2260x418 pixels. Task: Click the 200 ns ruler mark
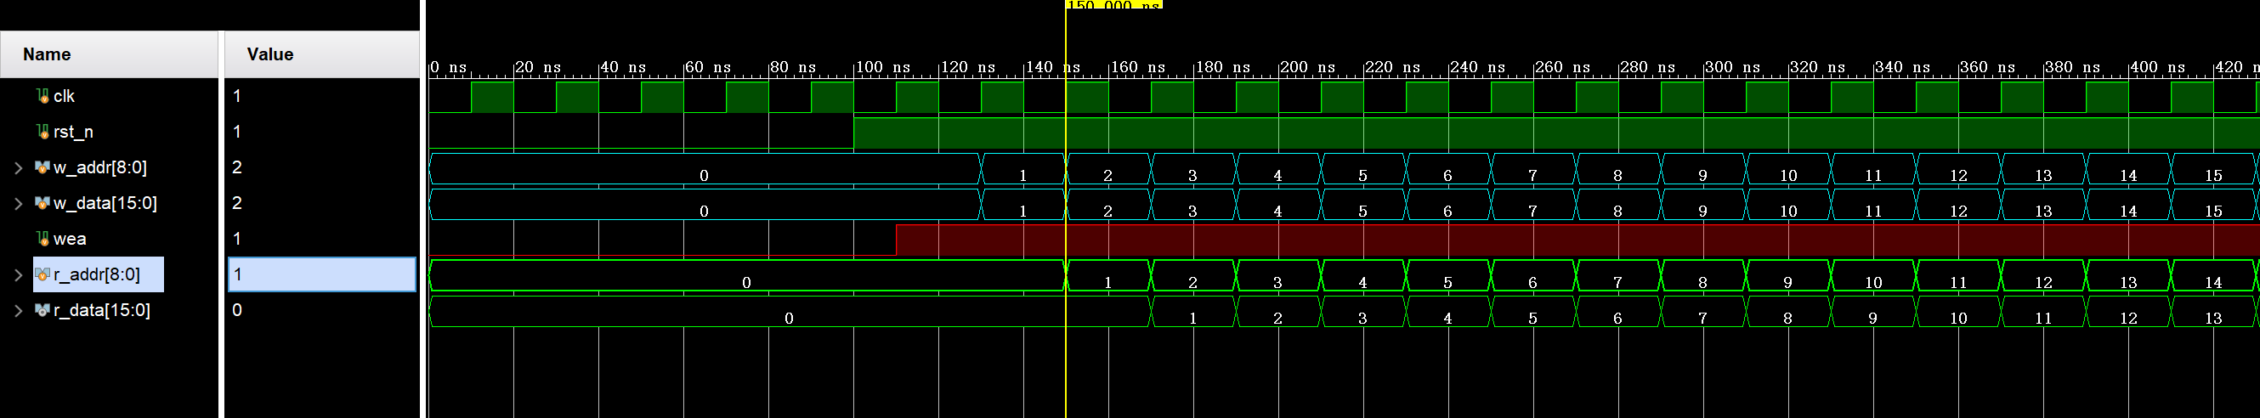tap(1307, 67)
